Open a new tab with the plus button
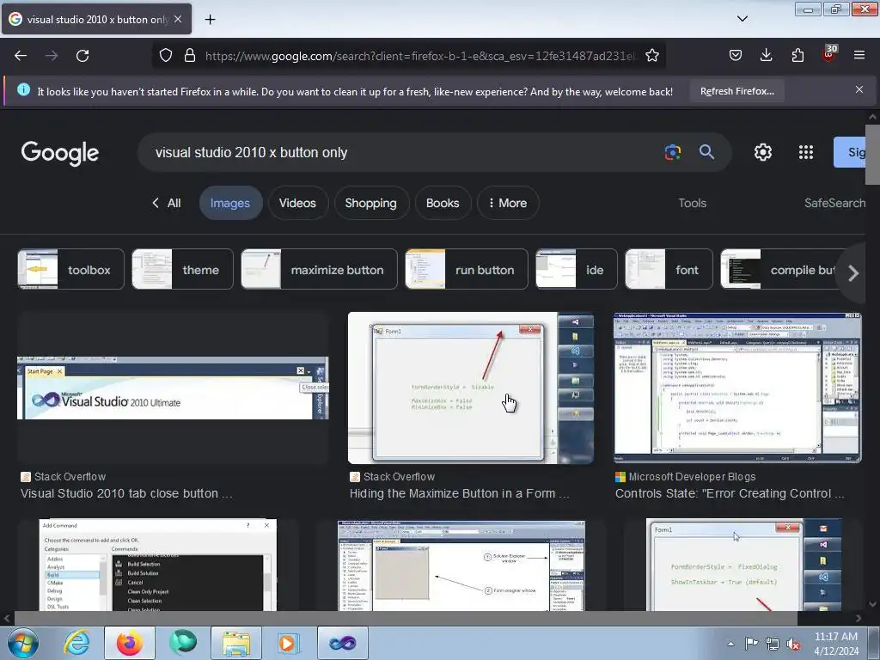This screenshot has height=660, width=880. (210, 20)
